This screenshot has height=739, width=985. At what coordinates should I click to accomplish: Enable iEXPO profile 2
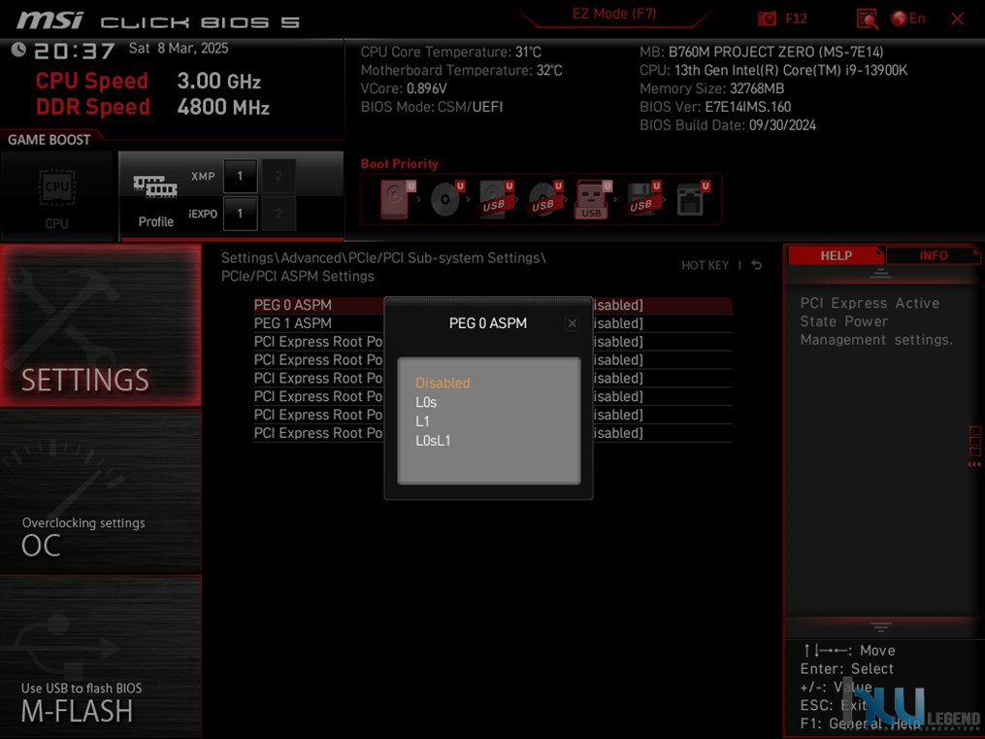[279, 214]
